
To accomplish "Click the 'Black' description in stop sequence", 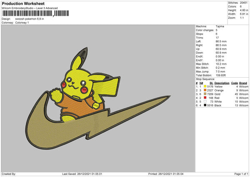I will (x=218, y=105).
